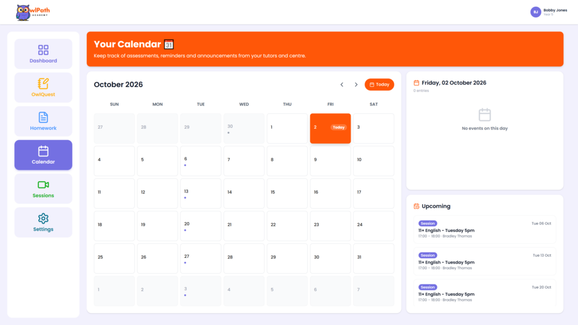
Task: Click the "0 entries" label
Action: 421,91
